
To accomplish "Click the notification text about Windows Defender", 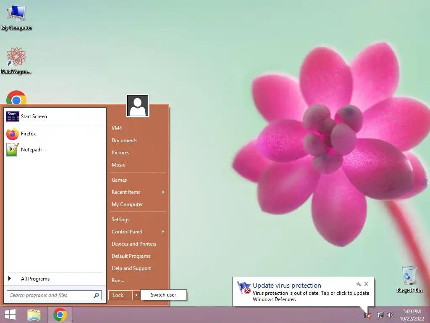I will coord(311,296).
